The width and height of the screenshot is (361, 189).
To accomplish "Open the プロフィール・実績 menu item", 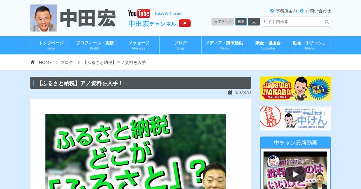I will point(95,45).
